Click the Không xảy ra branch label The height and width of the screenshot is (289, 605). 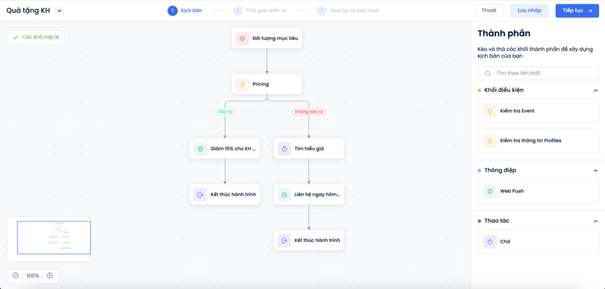pyautogui.click(x=308, y=111)
